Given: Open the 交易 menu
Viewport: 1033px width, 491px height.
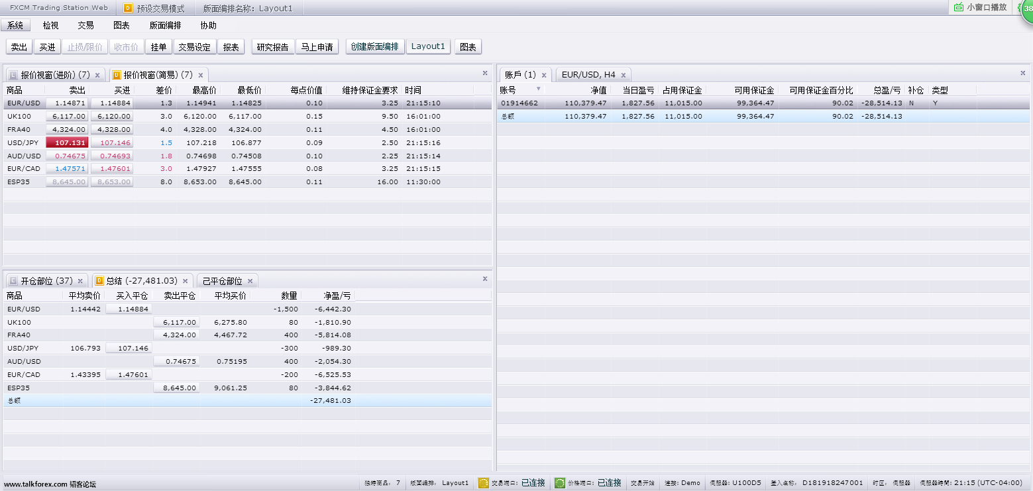Looking at the screenshot, I should click(85, 25).
